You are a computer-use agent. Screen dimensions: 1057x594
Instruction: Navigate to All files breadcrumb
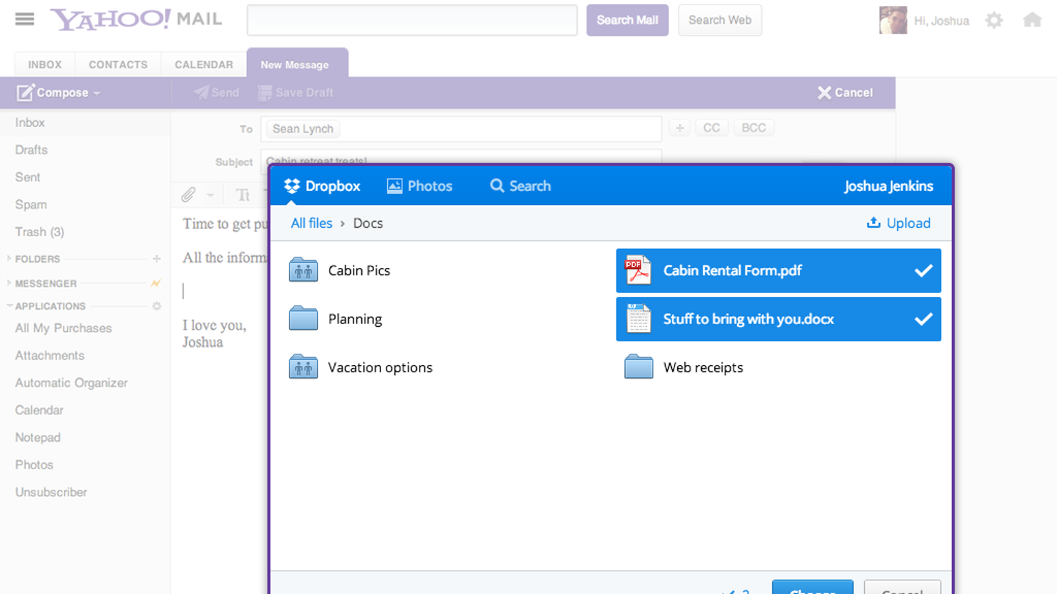click(312, 223)
